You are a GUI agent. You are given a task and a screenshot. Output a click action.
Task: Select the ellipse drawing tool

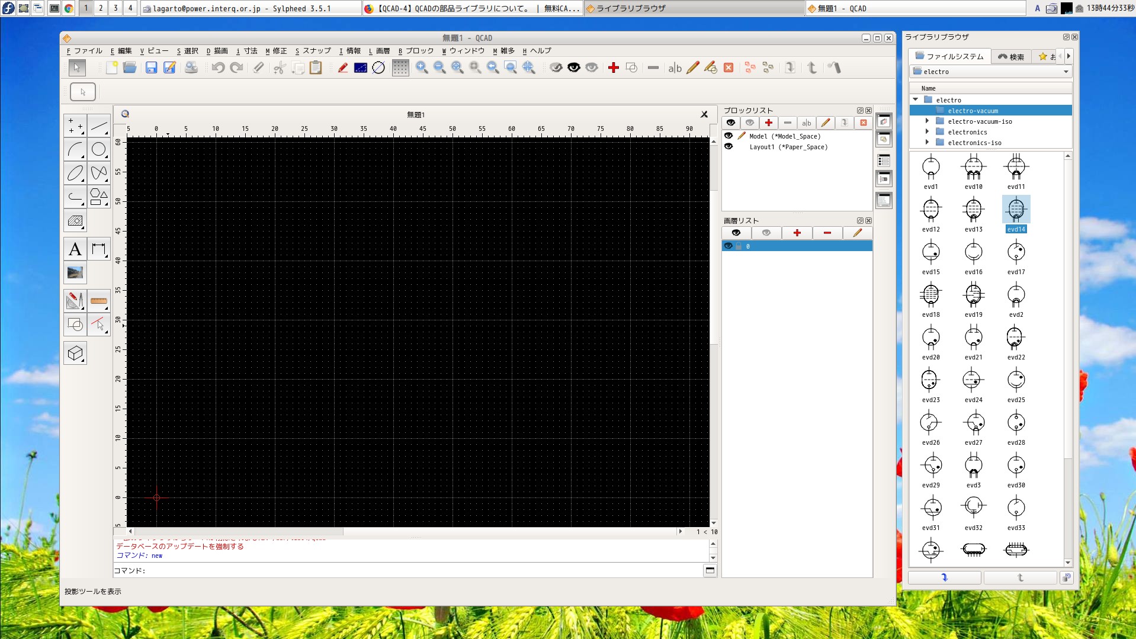(75, 173)
